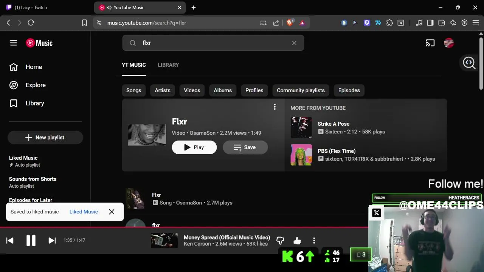Skip to next track
The image size is (484, 272).
pyautogui.click(x=52, y=240)
